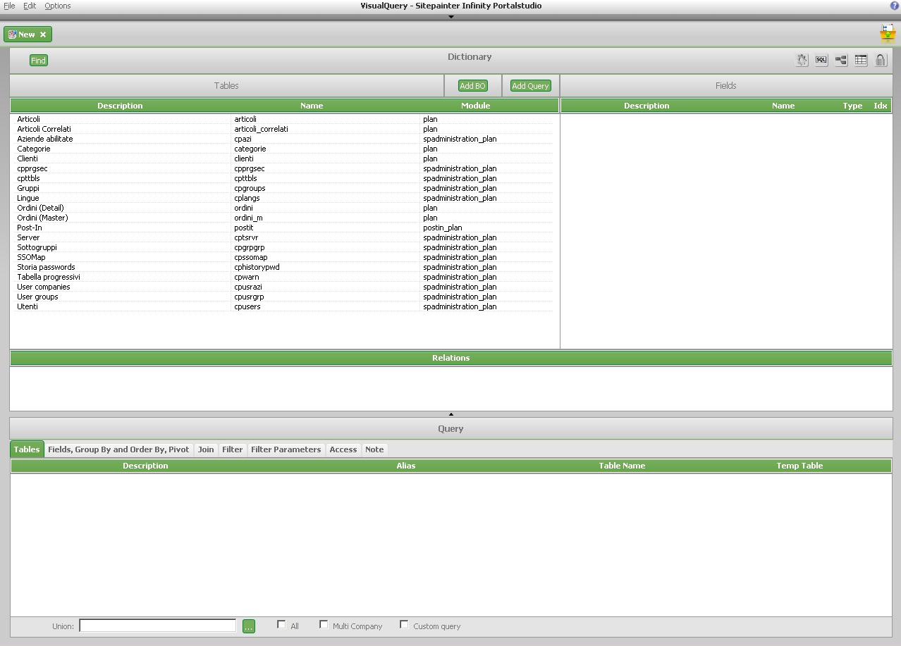Switch to the Filter Parameters tab

pyautogui.click(x=286, y=449)
